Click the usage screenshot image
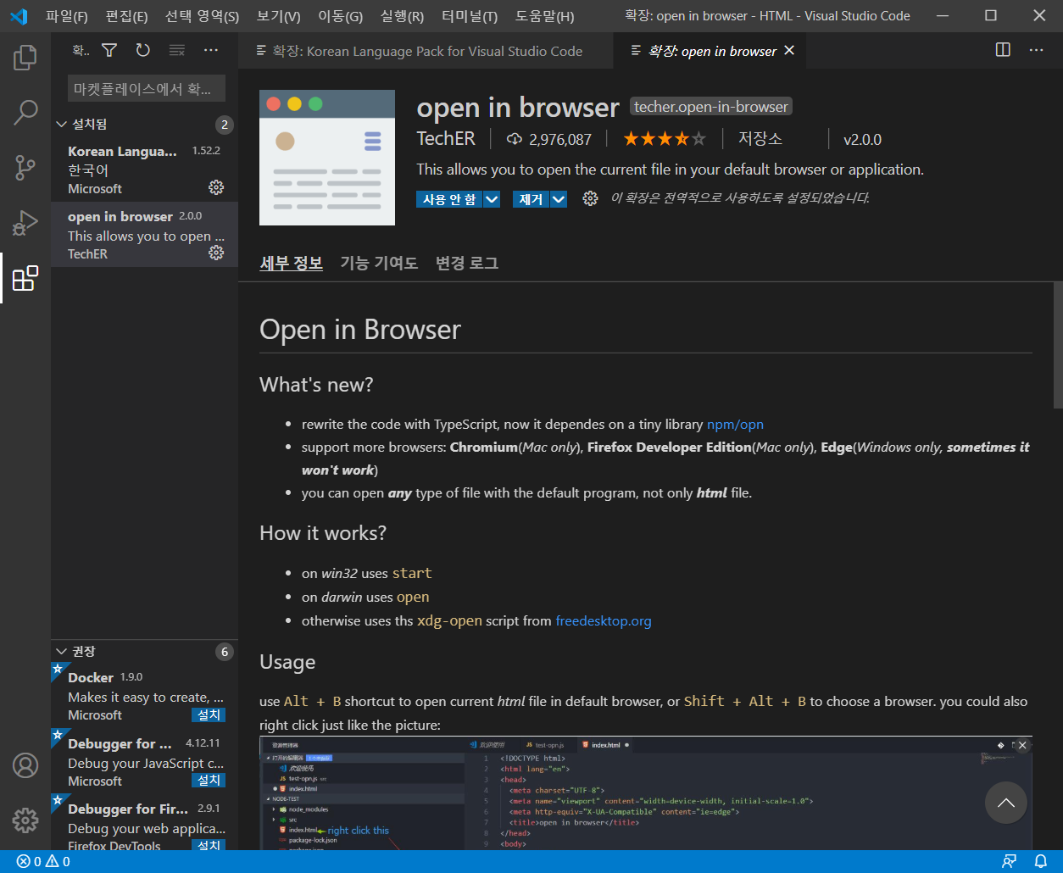This screenshot has height=873, width=1063. click(x=646, y=792)
